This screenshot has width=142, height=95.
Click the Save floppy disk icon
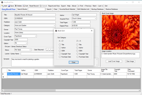[9, 6]
